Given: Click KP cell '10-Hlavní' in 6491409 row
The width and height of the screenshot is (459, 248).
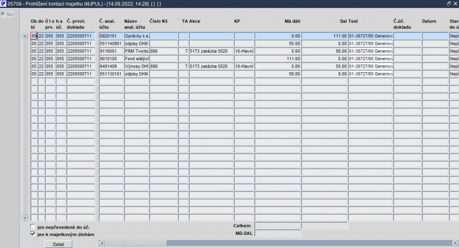Looking at the screenshot, I should [244, 66].
